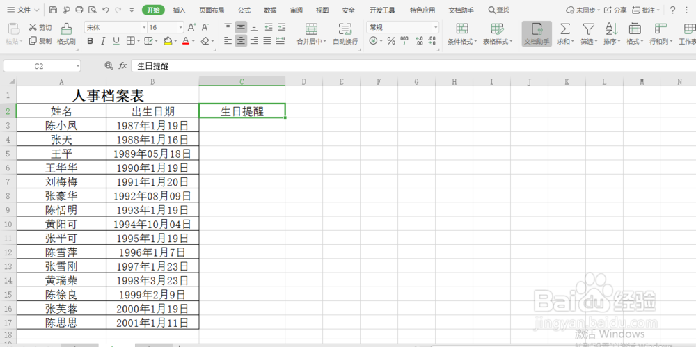The height and width of the screenshot is (347, 696).
Task: Toggle center horizontal alignment
Action: (241, 41)
